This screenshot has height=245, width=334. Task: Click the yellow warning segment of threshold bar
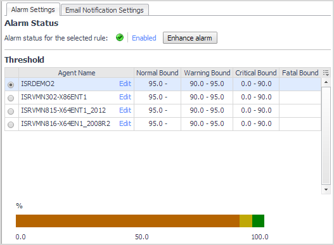[246, 221]
